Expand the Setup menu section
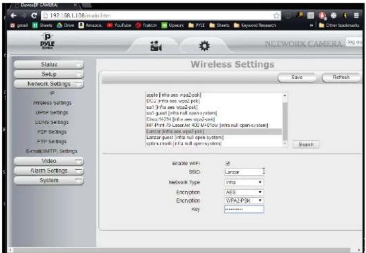The width and height of the screenshot is (366, 253). (x=49, y=74)
